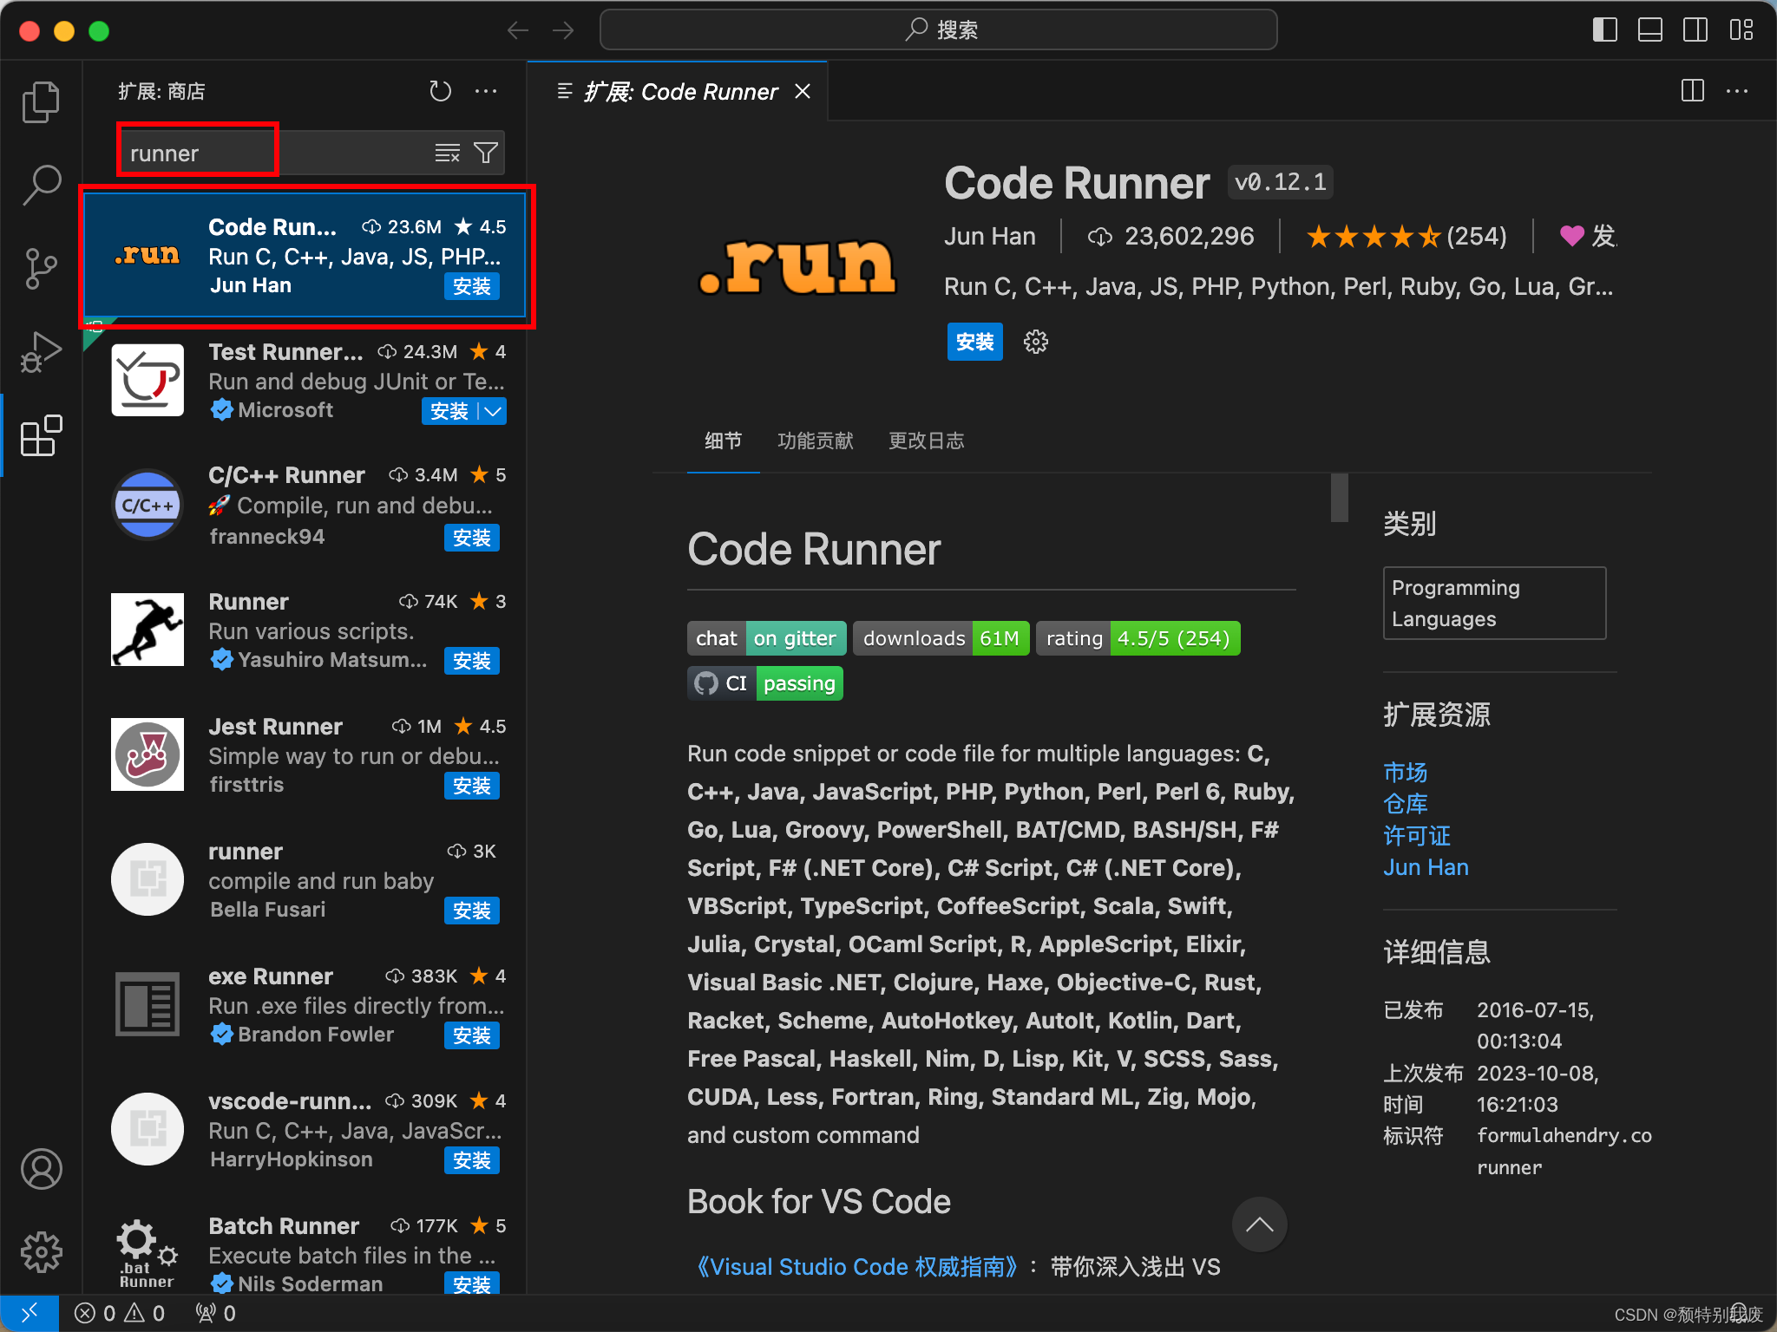Show errors and warnings in status bar
This screenshot has height=1332, width=1777.
(x=120, y=1313)
